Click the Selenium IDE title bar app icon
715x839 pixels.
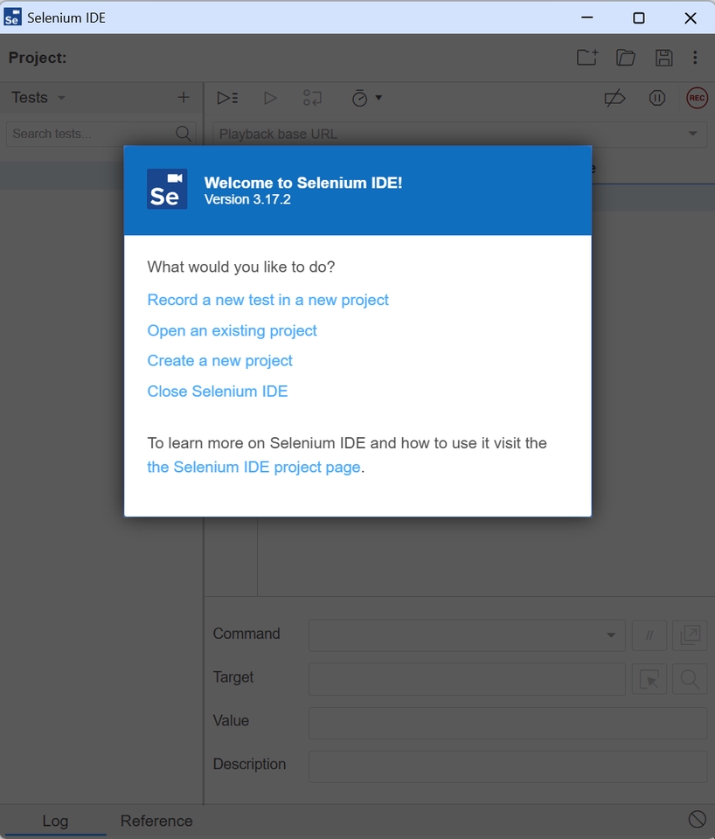click(x=11, y=17)
